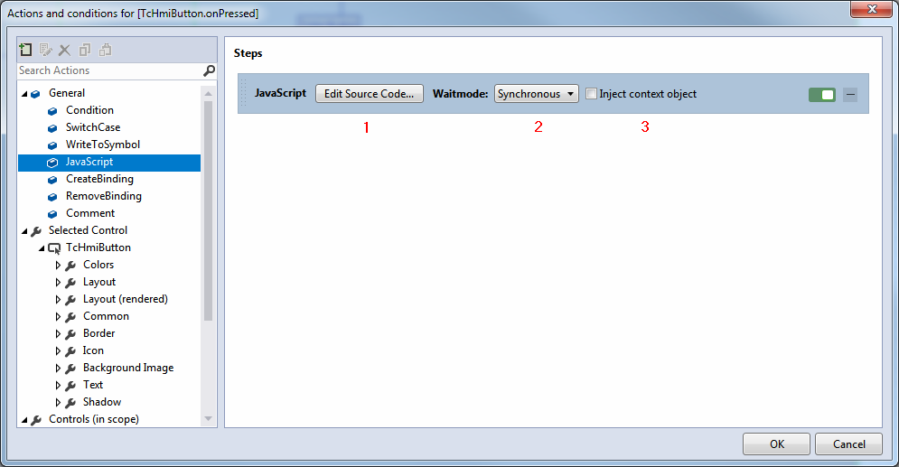
Task: Click the new action icon in toolbar
Action: coord(25,50)
